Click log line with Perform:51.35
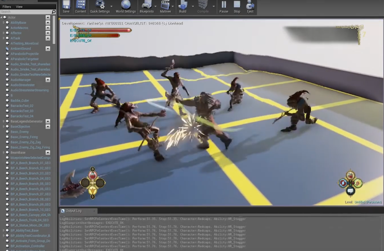 [153, 219]
